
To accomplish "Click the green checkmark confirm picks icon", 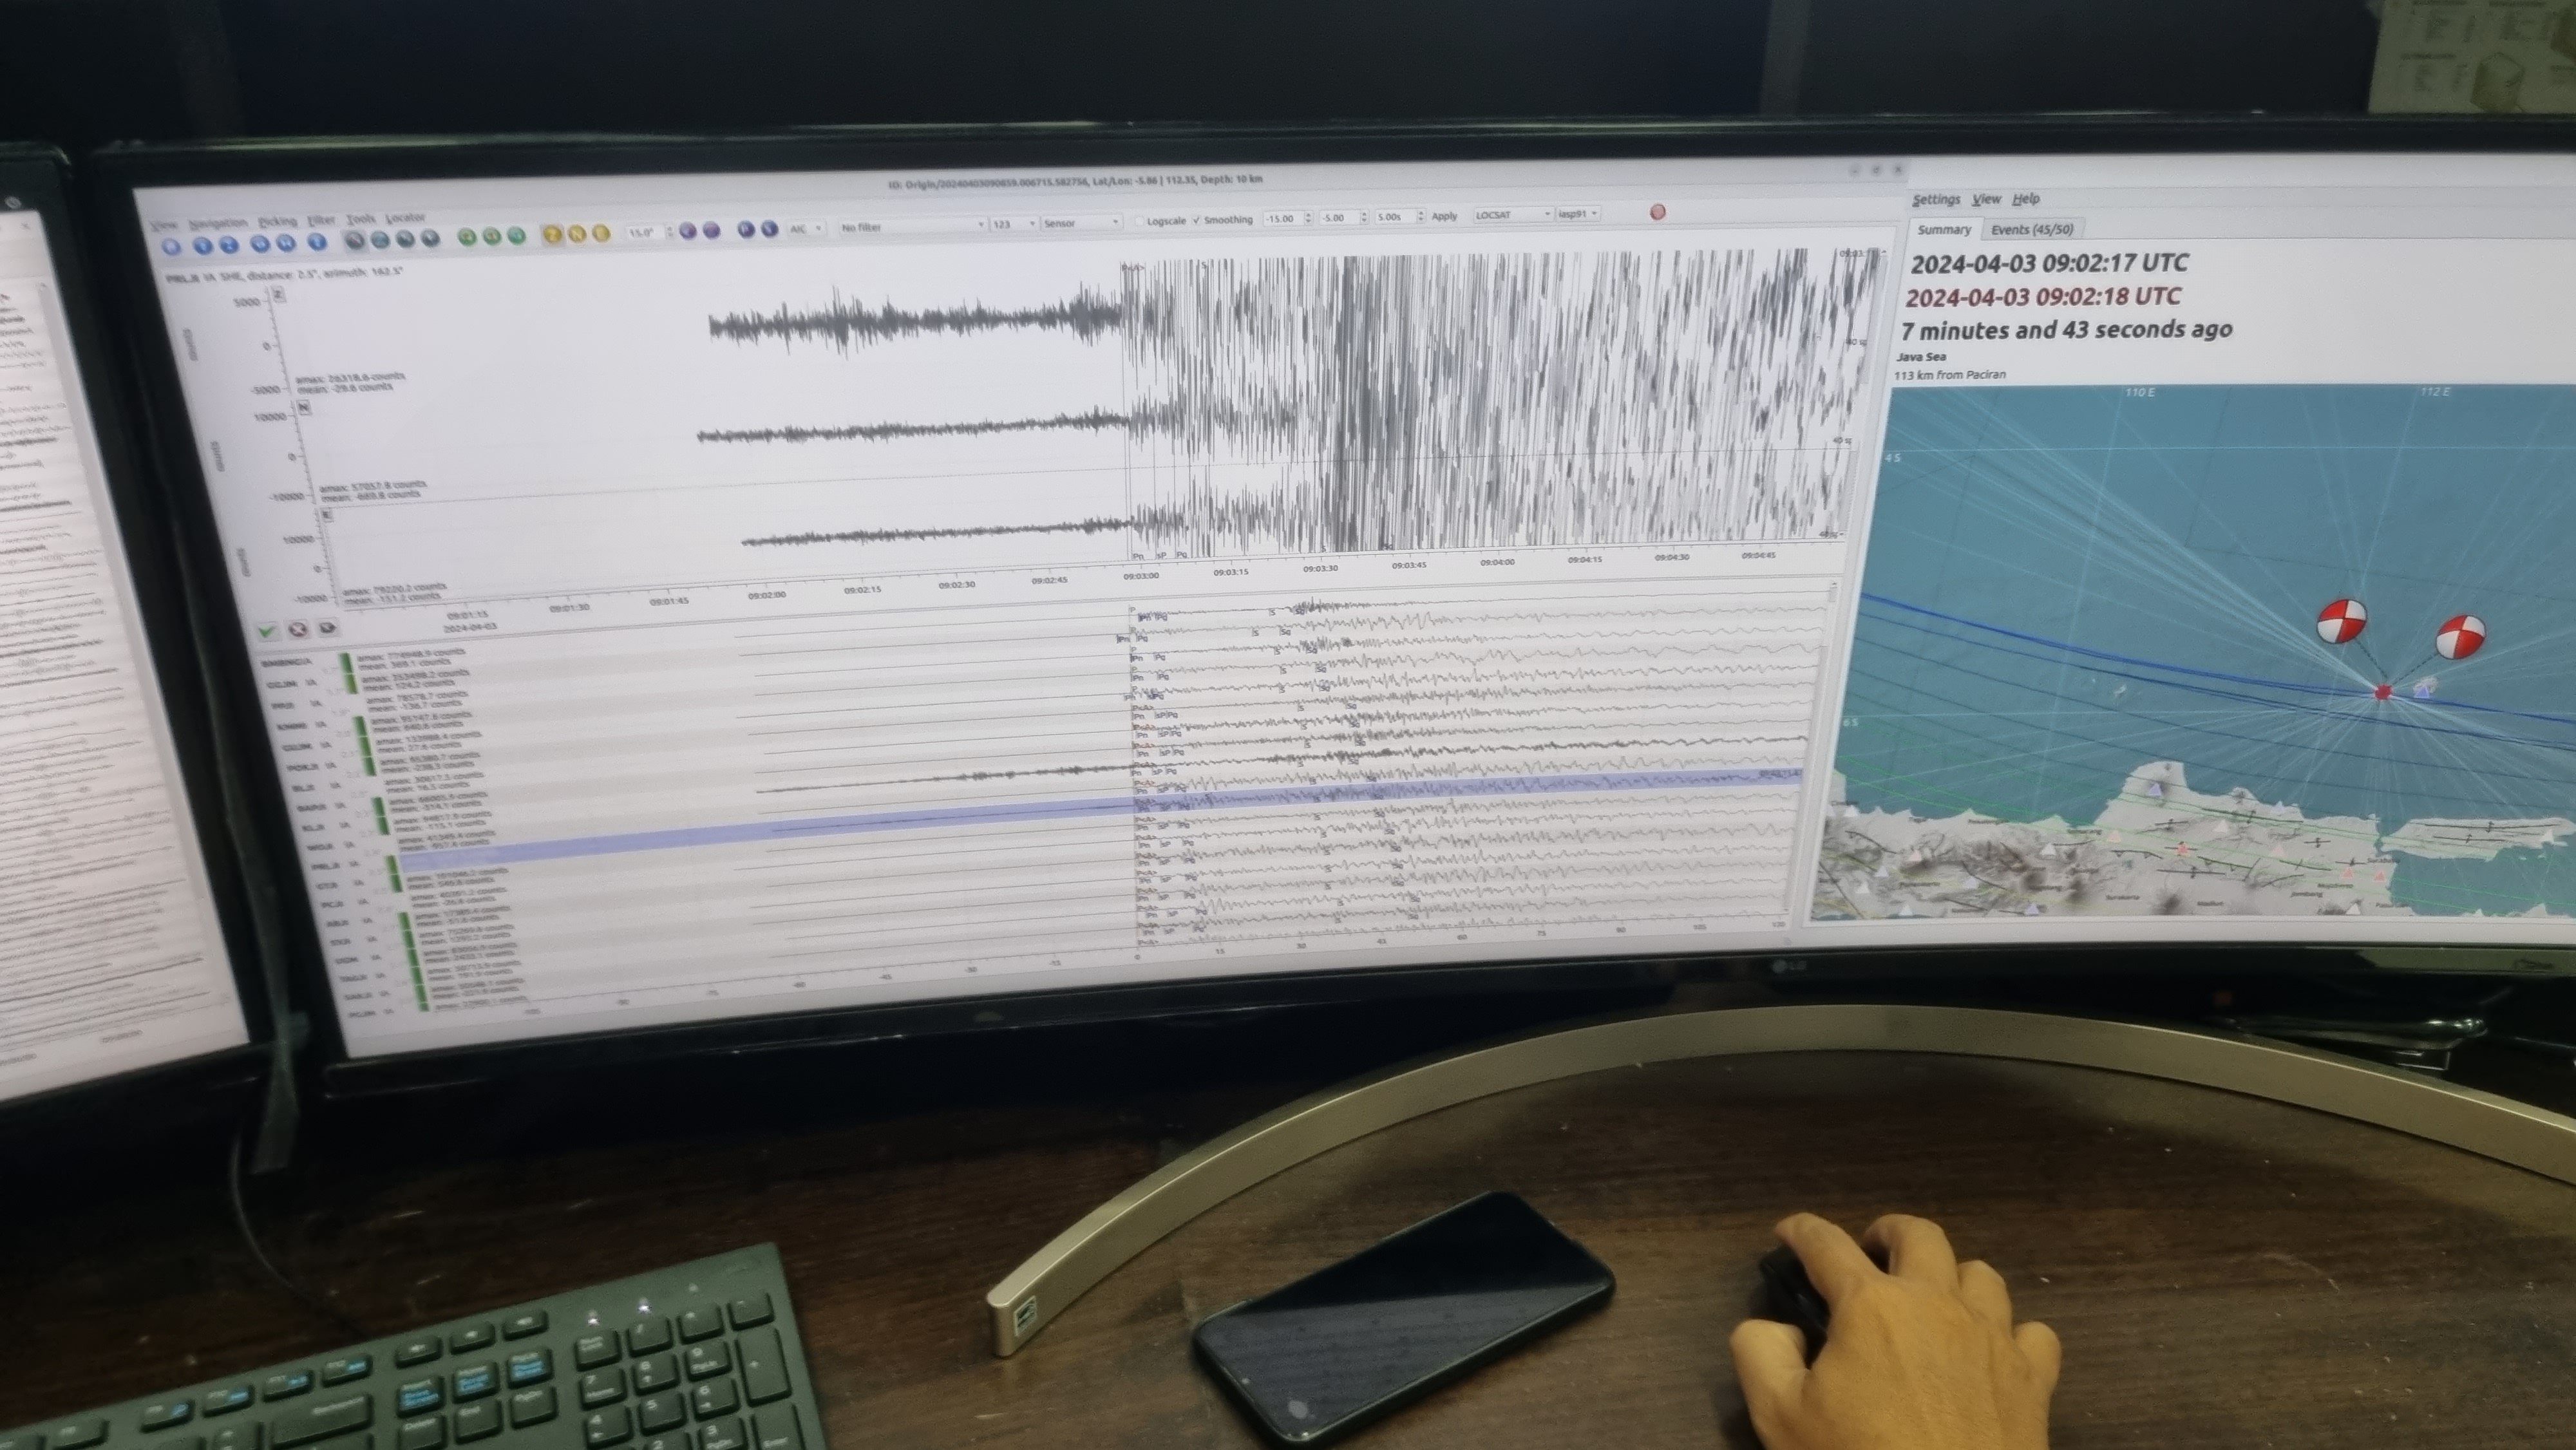I will (x=268, y=631).
